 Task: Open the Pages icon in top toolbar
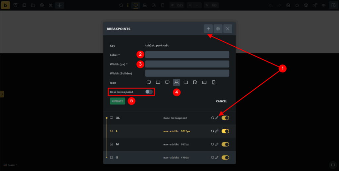[x=24, y=5]
